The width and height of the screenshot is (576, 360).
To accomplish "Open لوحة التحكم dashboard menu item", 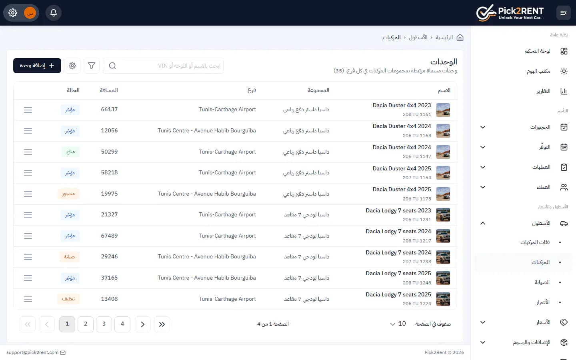I will pos(523,51).
